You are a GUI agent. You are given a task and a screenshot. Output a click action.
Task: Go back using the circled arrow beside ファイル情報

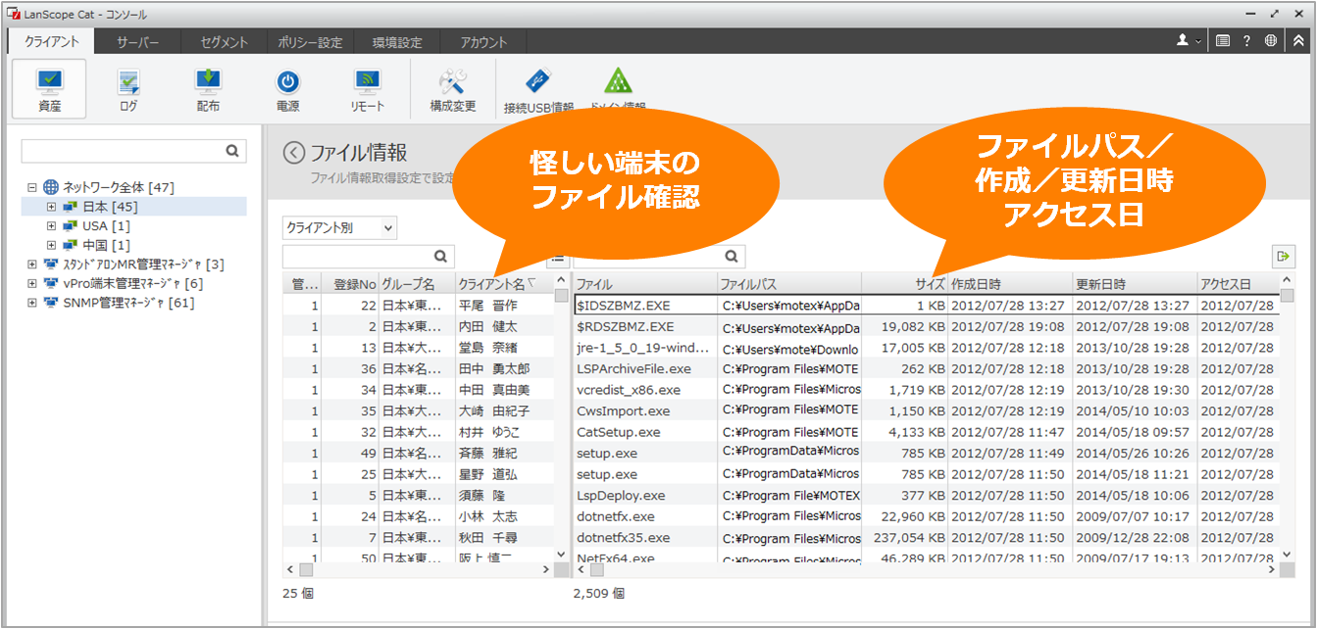coord(294,153)
